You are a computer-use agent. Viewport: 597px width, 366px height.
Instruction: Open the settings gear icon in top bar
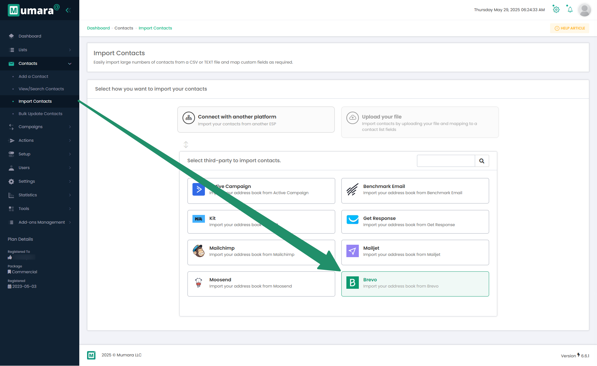point(556,10)
